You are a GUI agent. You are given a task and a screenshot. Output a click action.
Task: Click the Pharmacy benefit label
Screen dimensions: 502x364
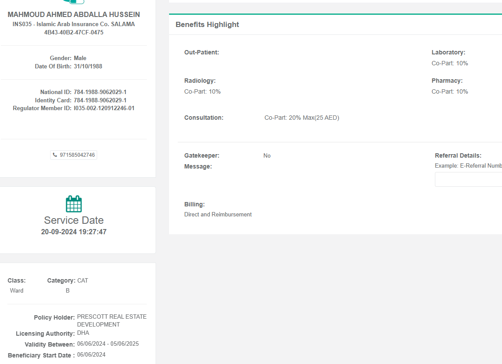pyautogui.click(x=447, y=81)
